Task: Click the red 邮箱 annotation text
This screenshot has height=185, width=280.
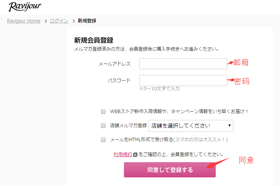Action: [241, 62]
